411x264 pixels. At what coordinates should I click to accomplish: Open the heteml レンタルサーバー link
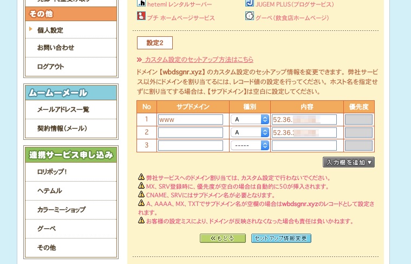click(179, 4)
